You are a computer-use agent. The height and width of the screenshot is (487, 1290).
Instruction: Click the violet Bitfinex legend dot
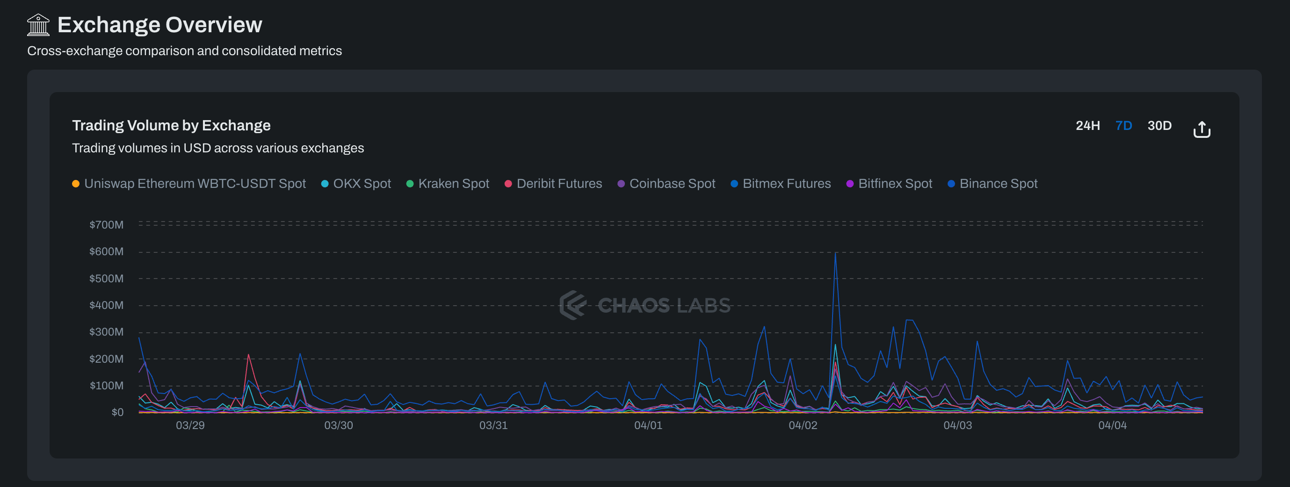tap(850, 184)
